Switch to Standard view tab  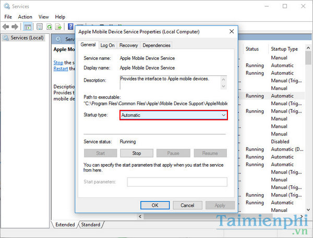tap(91, 224)
